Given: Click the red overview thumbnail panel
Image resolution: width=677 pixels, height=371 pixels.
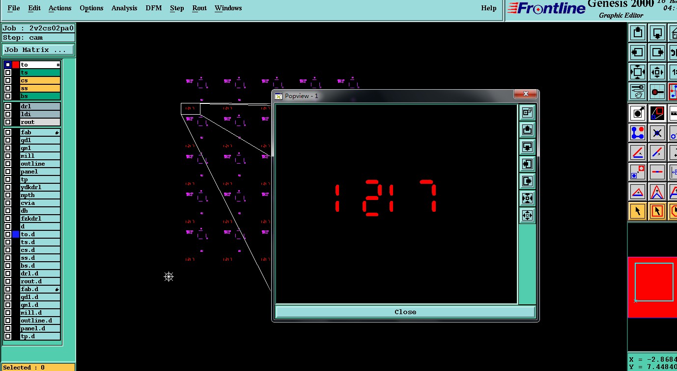Looking at the screenshot, I should point(652,287).
